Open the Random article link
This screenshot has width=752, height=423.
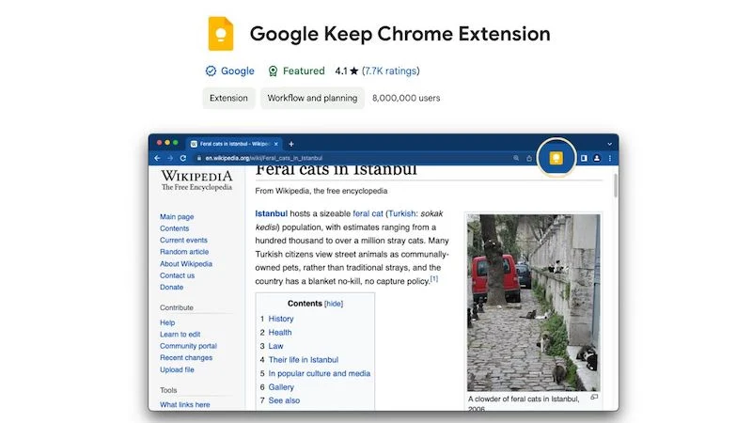184,251
